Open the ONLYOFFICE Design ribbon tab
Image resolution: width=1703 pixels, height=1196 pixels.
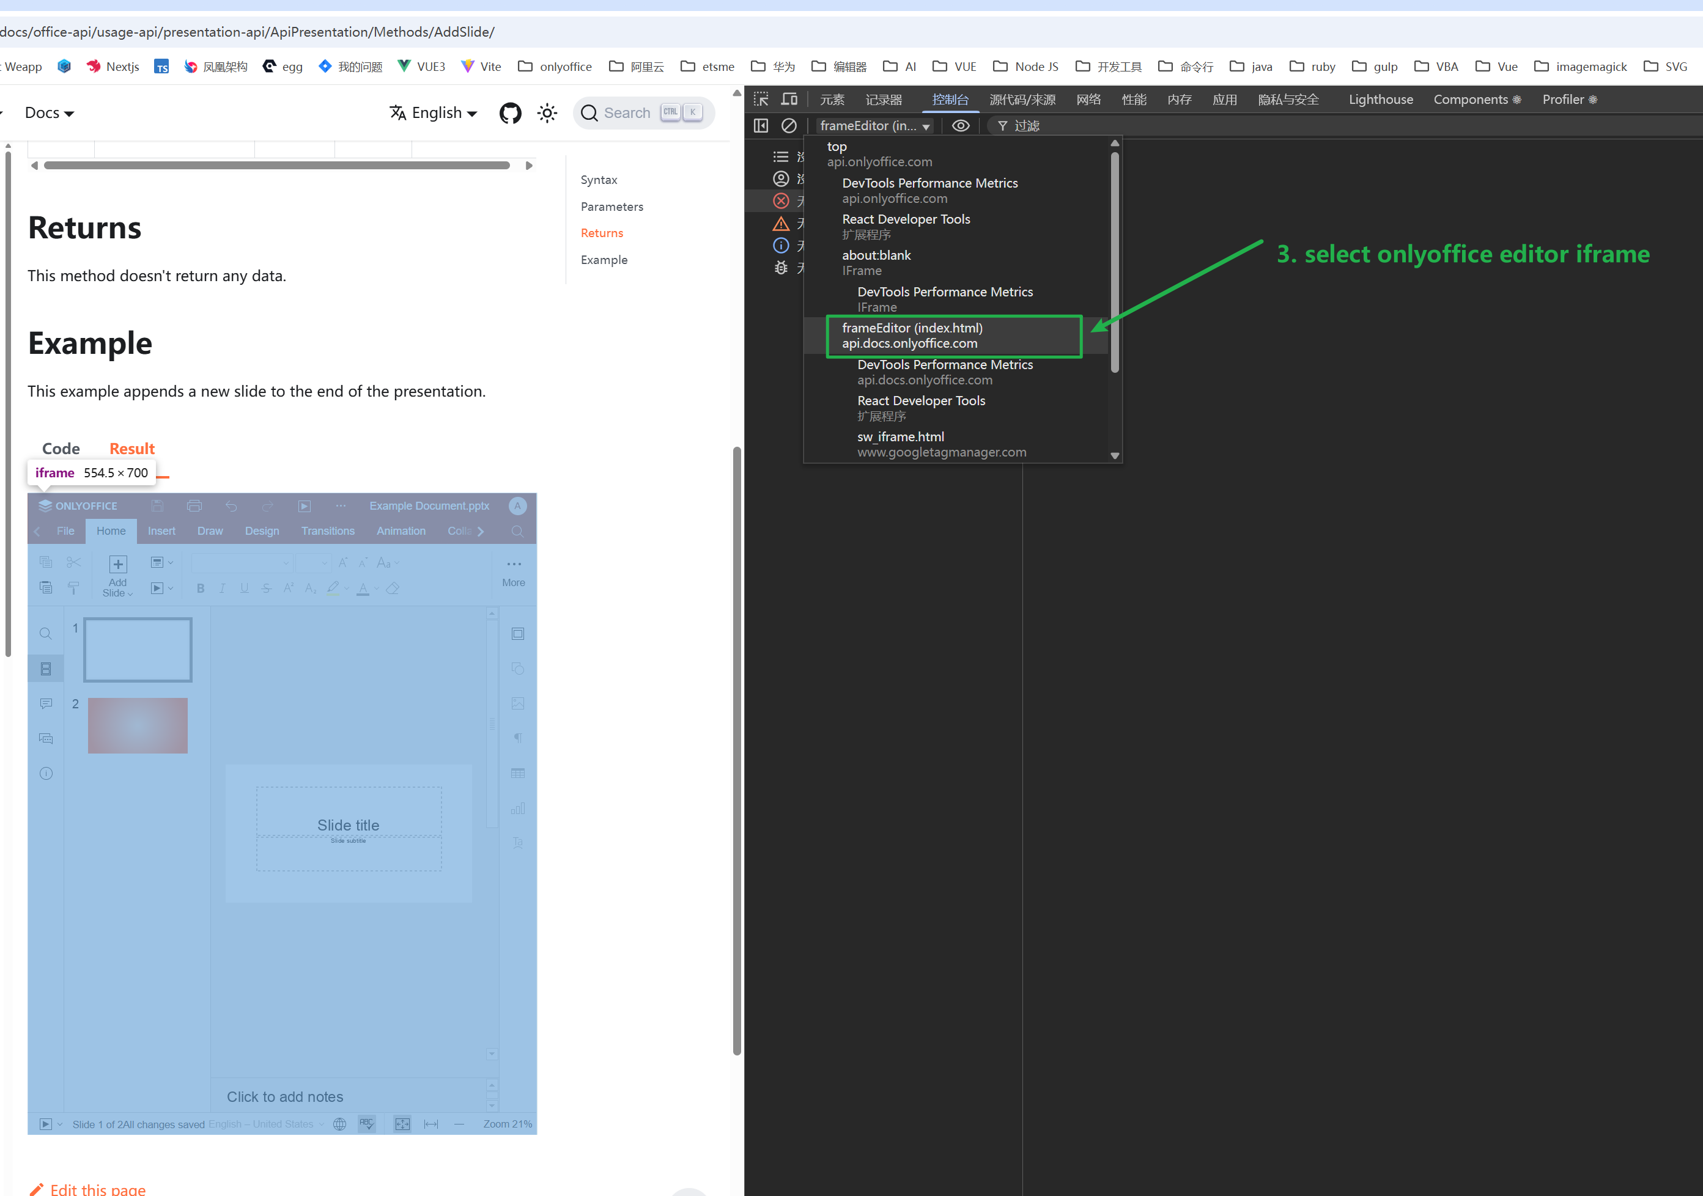pyautogui.click(x=262, y=531)
